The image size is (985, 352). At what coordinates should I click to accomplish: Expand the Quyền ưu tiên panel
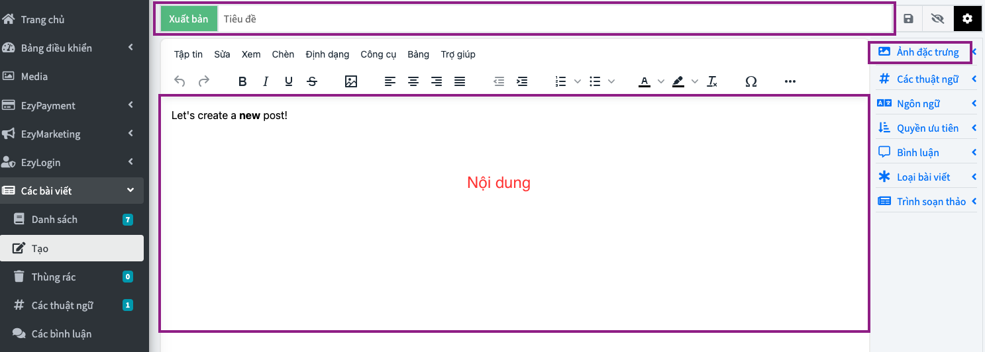coord(927,128)
